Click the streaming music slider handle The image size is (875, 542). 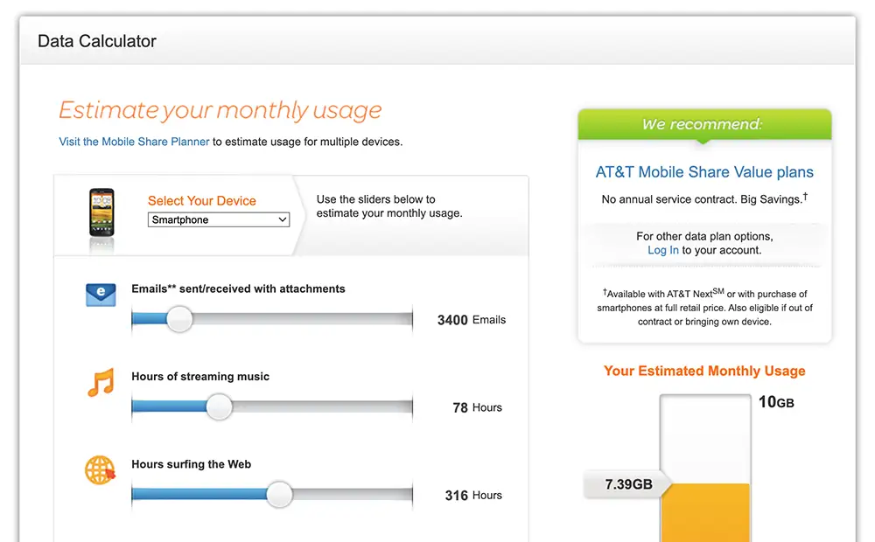219,406
